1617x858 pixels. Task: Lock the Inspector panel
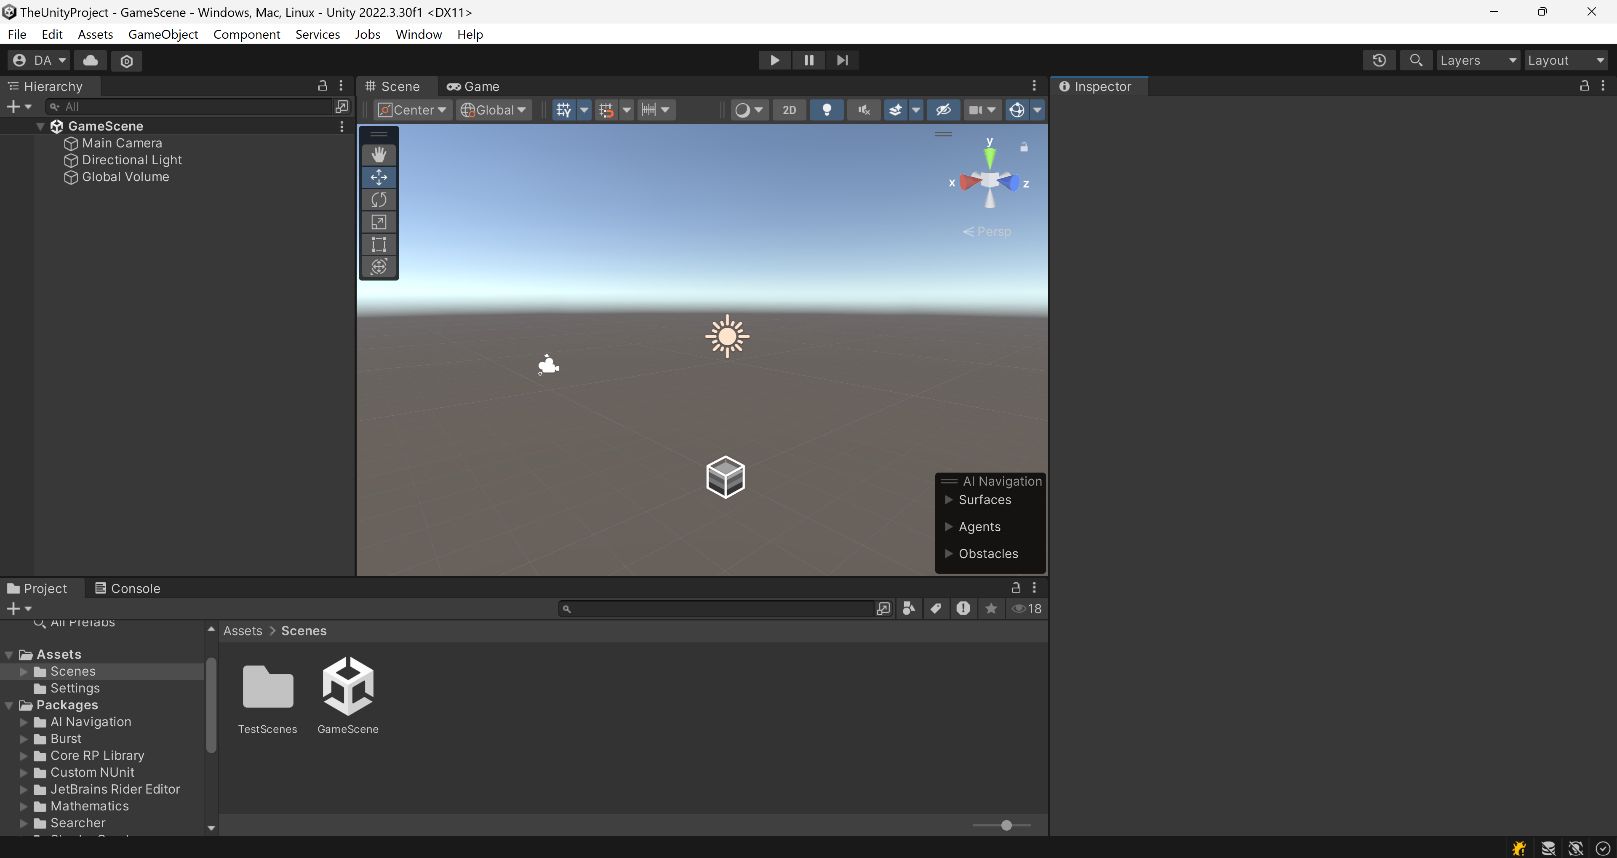point(1584,86)
